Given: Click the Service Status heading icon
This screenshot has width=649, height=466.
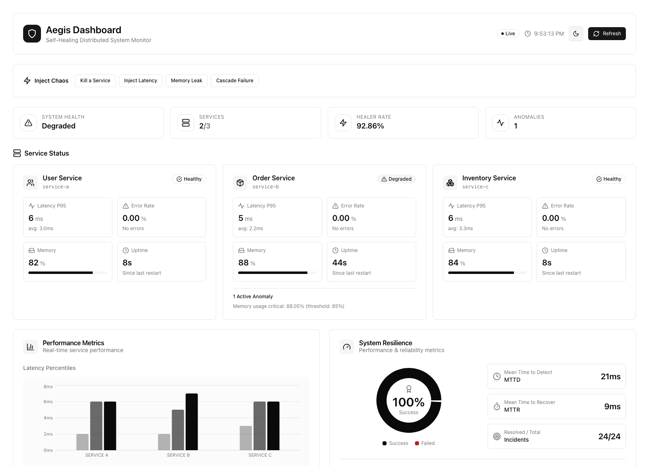Looking at the screenshot, I should point(17,153).
